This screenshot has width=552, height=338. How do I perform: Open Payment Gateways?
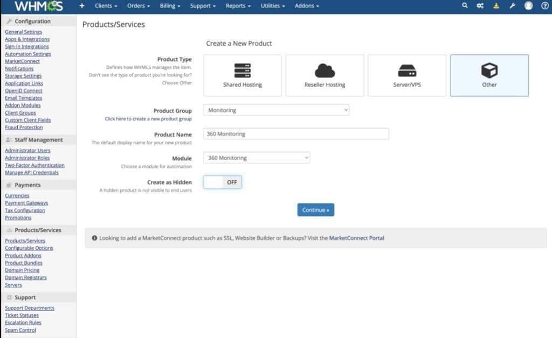point(26,203)
